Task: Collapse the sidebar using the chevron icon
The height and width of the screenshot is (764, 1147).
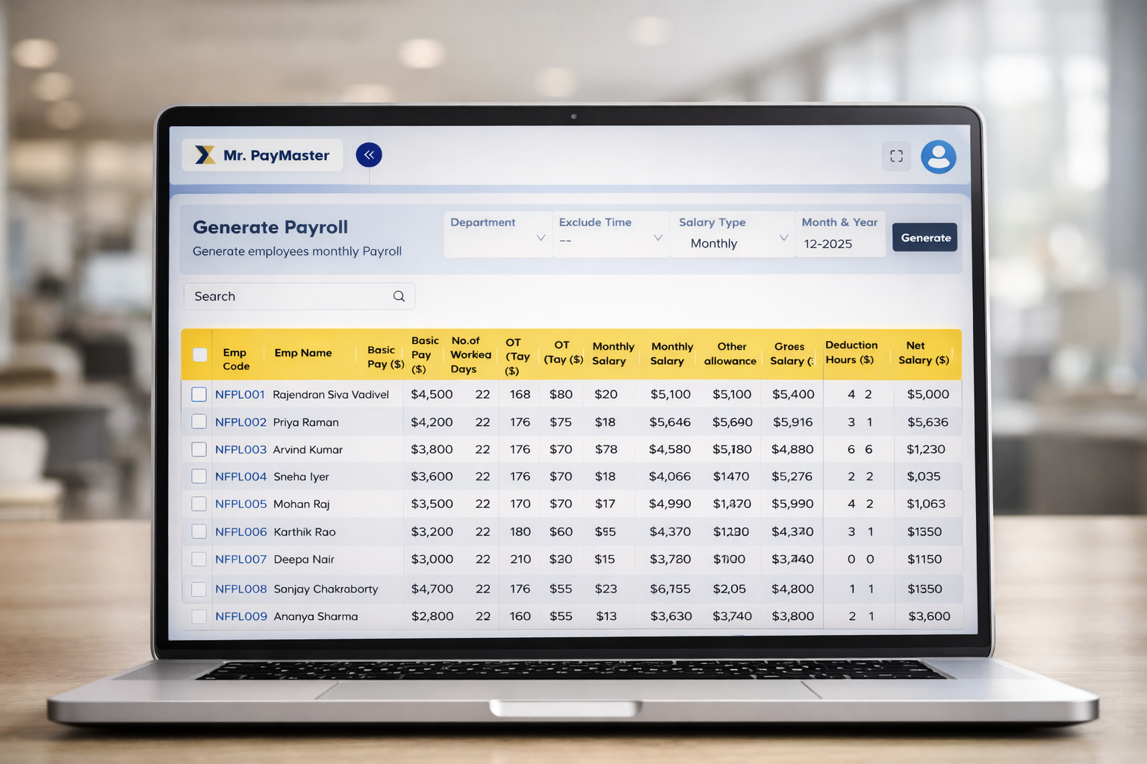Action: coord(369,154)
